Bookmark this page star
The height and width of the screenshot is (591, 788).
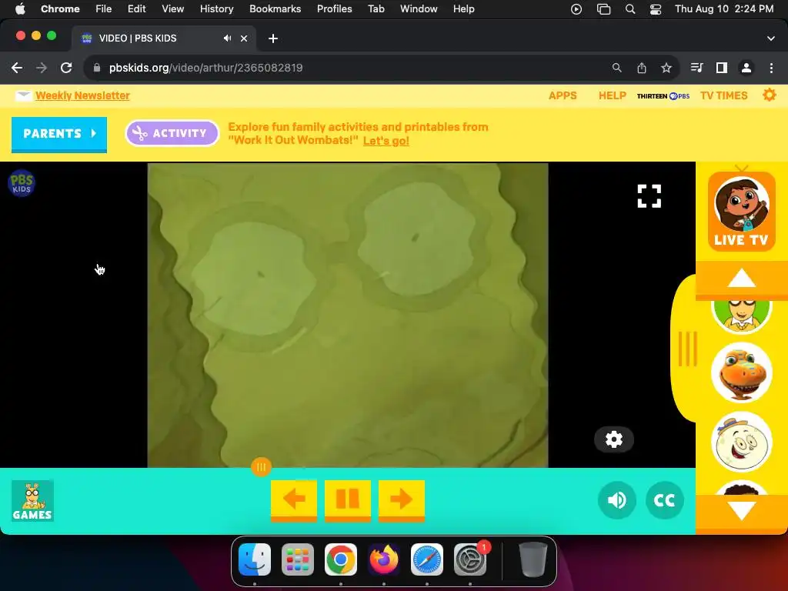tap(666, 68)
